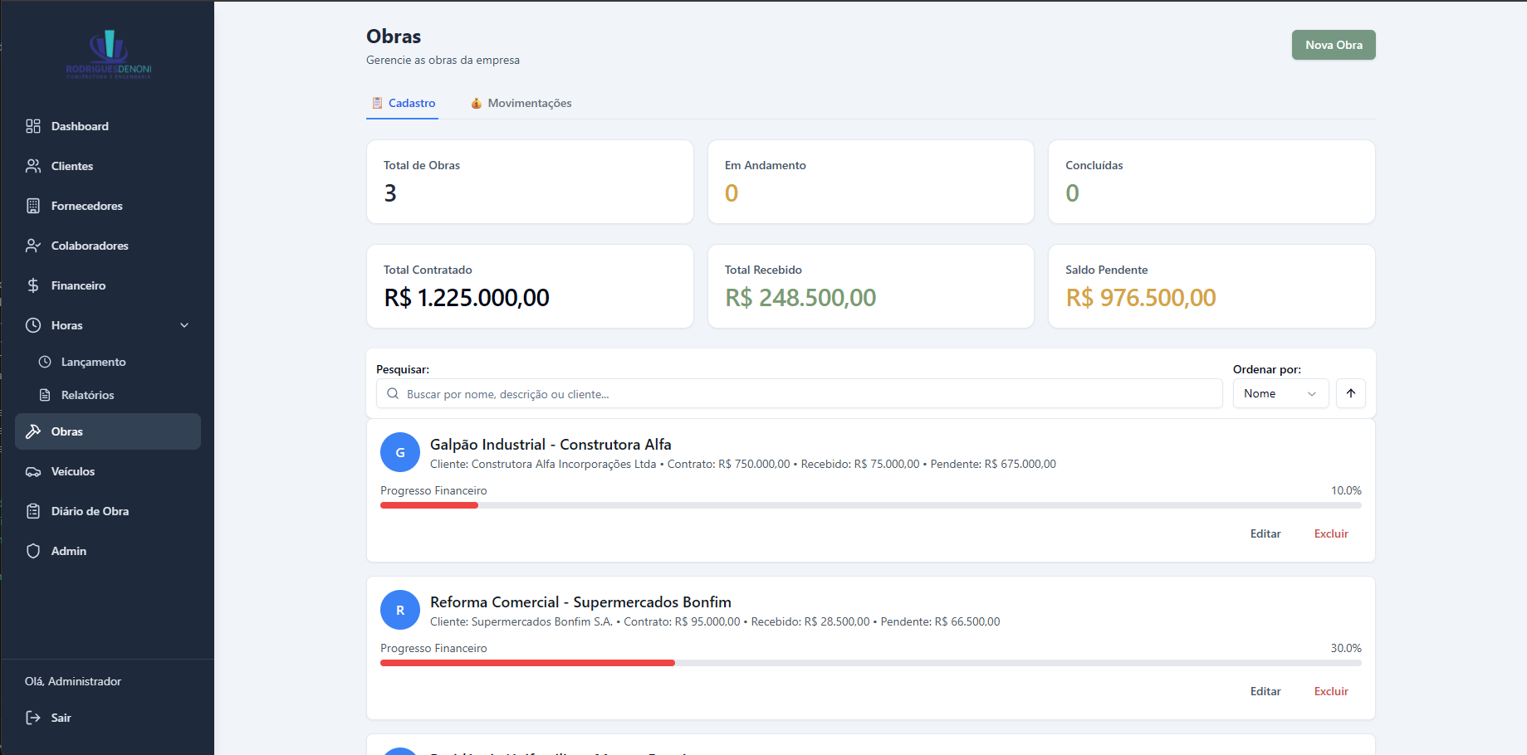Open Clientes via its people icon
The width and height of the screenshot is (1527, 755).
pos(33,166)
